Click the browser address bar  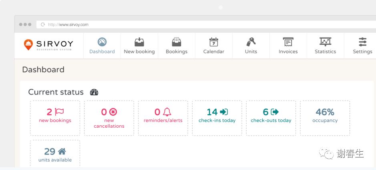pyautogui.click(x=200, y=25)
